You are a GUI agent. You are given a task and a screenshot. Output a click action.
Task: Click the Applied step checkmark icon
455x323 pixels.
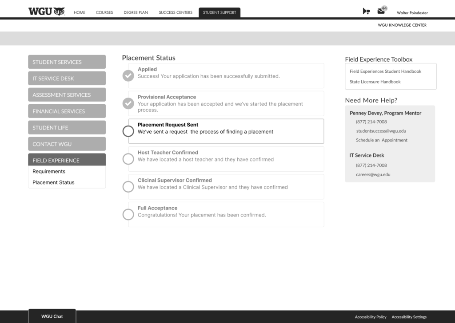[128, 75]
